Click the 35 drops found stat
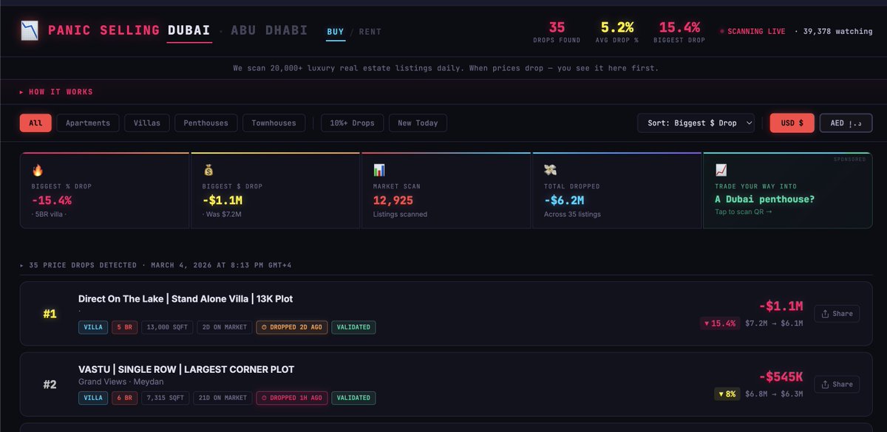The image size is (887, 432). (557, 31)
